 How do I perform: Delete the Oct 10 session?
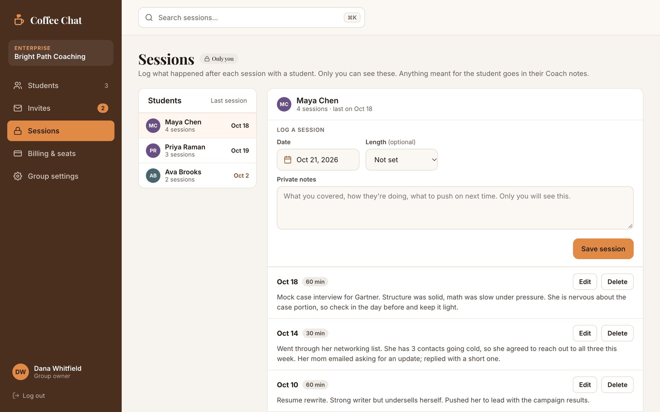coord(617,385)
